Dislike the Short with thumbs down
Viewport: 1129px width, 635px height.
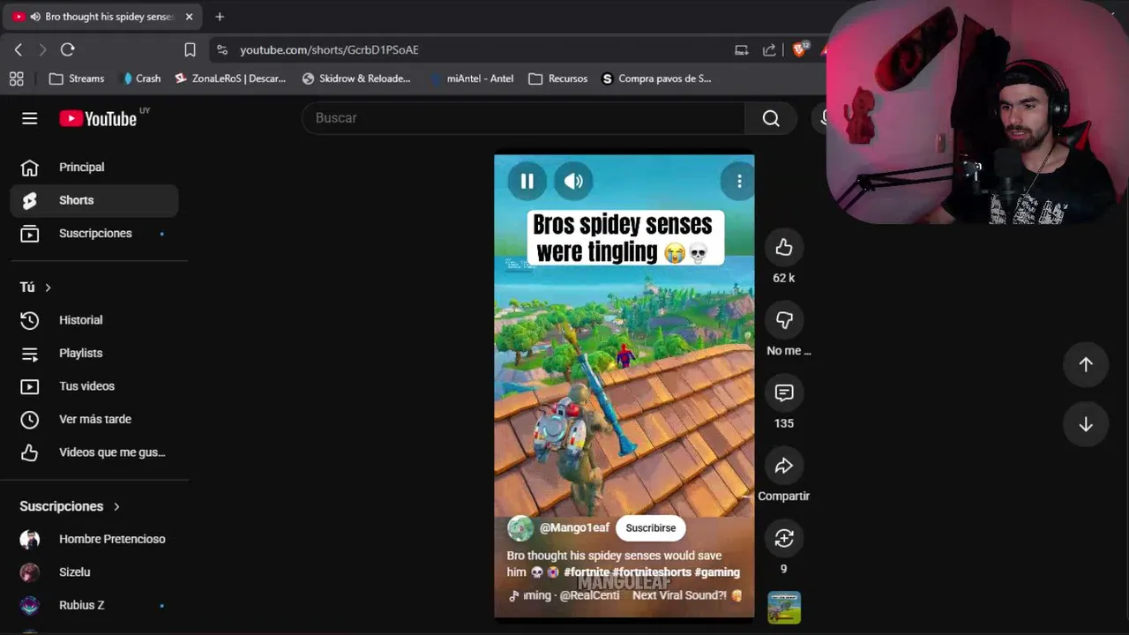click(x=784, y=320)
